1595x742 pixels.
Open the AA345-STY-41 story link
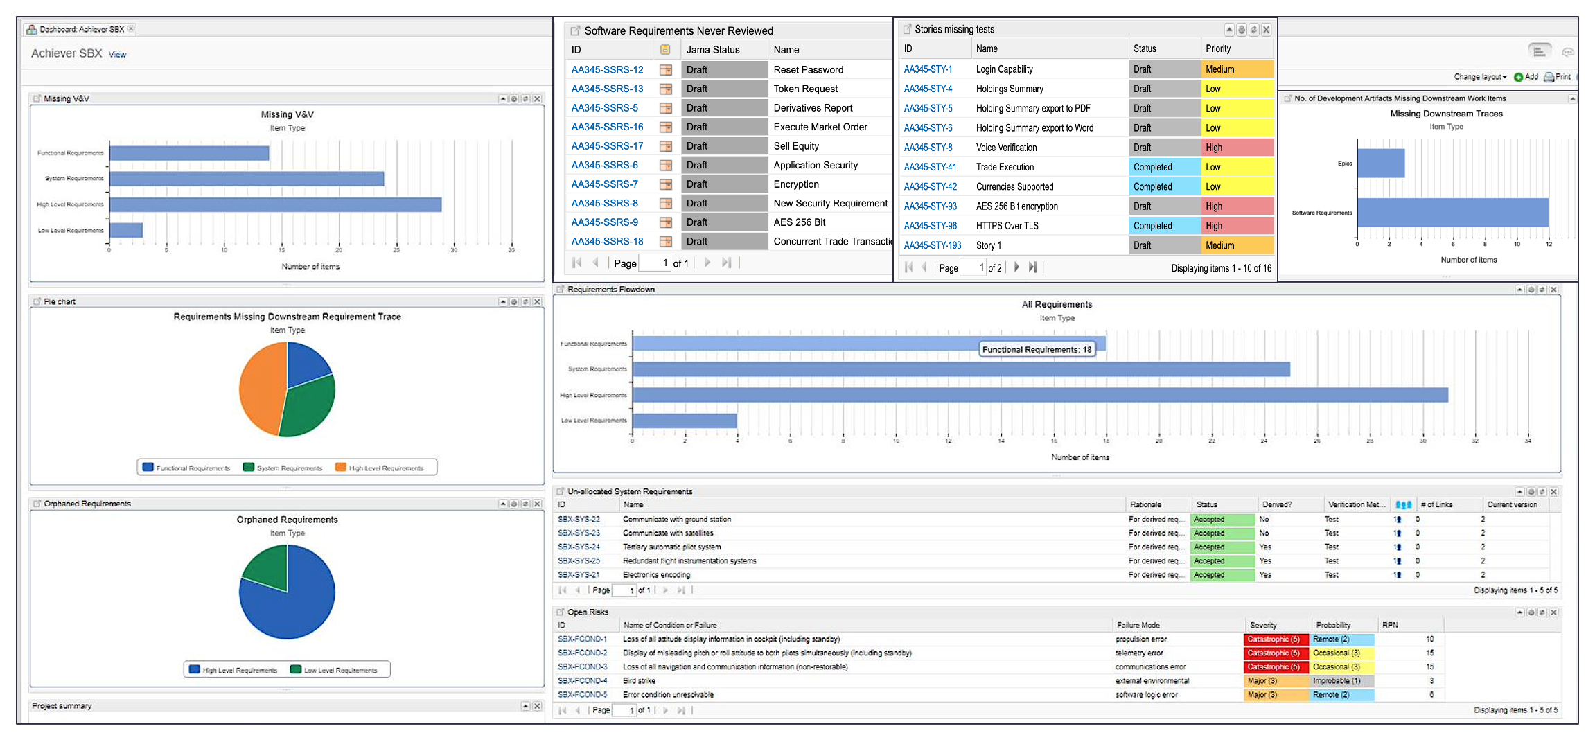tap(930, 168)
